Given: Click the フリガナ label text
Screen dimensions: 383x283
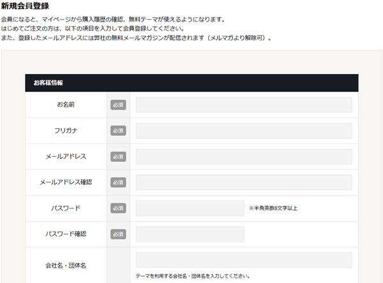Looking at the screenshot, I should (x=66, y=131).
